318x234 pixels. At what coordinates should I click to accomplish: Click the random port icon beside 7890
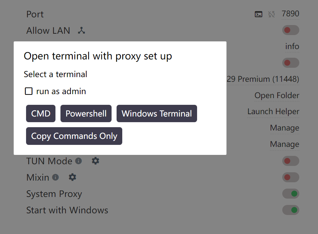tap(271, 14)
